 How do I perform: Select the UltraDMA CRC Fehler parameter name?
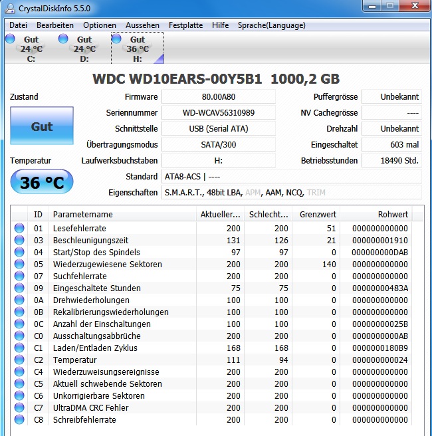tap(90, 407)
